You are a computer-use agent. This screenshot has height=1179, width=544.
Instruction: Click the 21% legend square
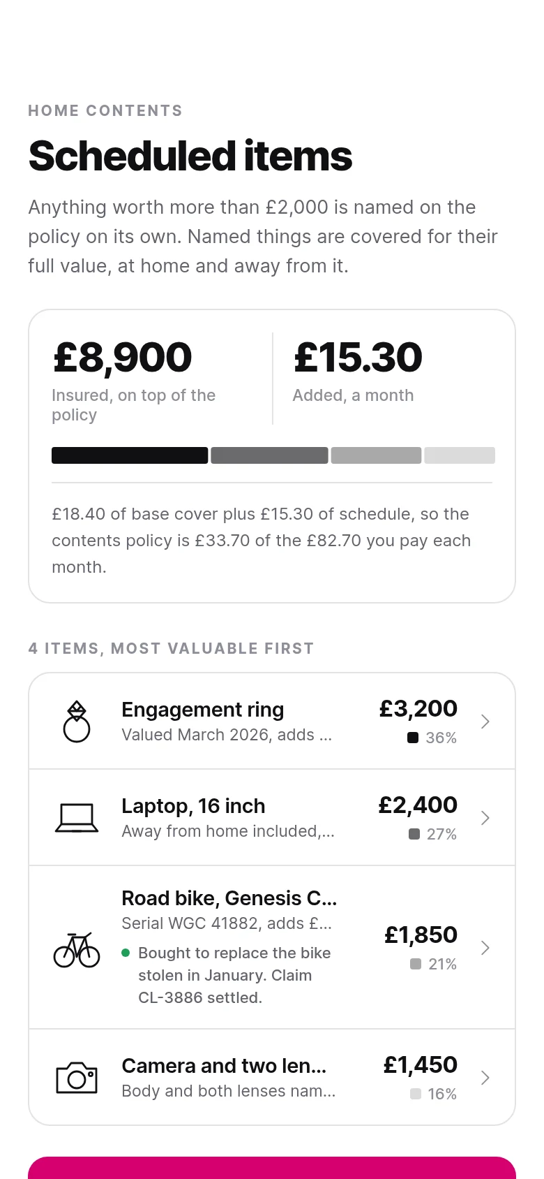click(416, 964)
